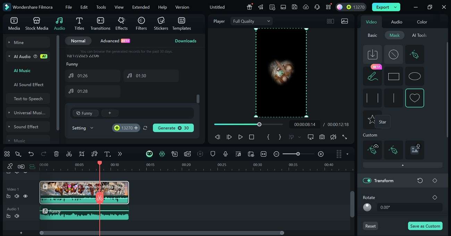Click the crop tool in timeline toolbar
The image size is (451, 236).
click(82, 154)
